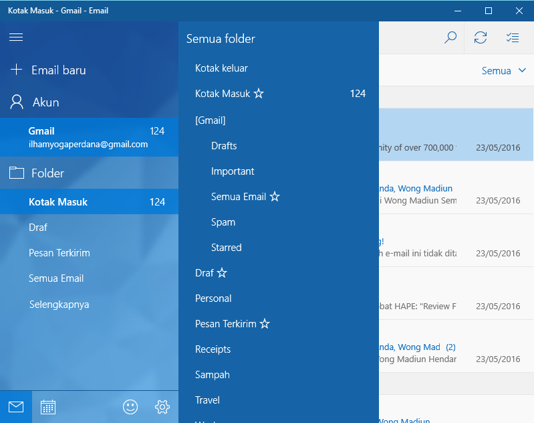Open the Calendar app icon
This screenshot has width=534, height=423.
pos(48,407)
